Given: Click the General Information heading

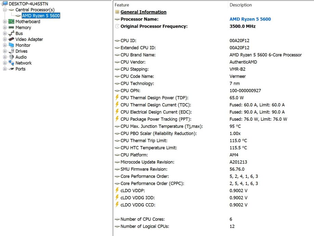Looking at the screenshot, I should pyautogui.click(x=143, y=12).
